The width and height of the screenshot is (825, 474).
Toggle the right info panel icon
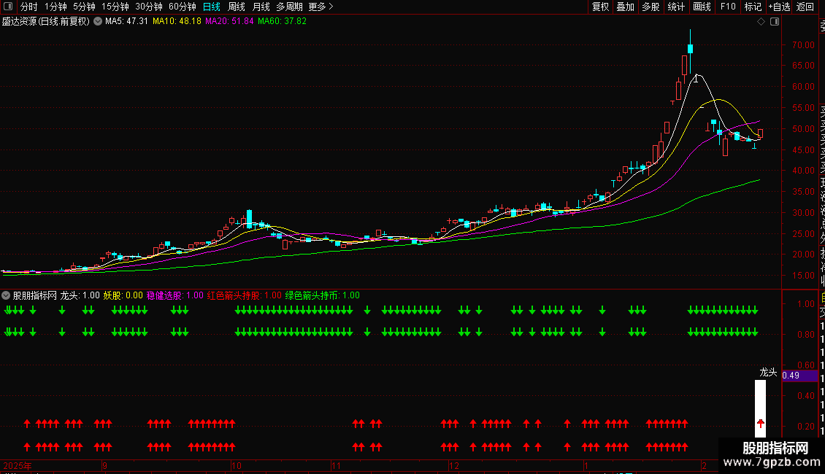click(x=774, y=22)
